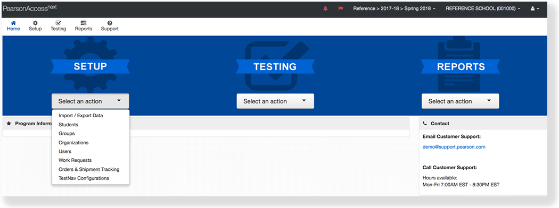Open Setup gear icon in navigation

pos(35,23)
